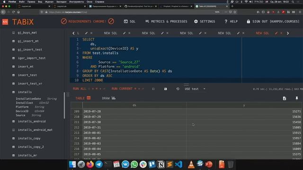Click the TABIX logo icon
The height and width of the screenshot is (170, 303).
[5, 22]
